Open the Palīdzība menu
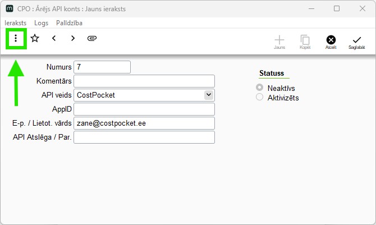 pos(69,23)
